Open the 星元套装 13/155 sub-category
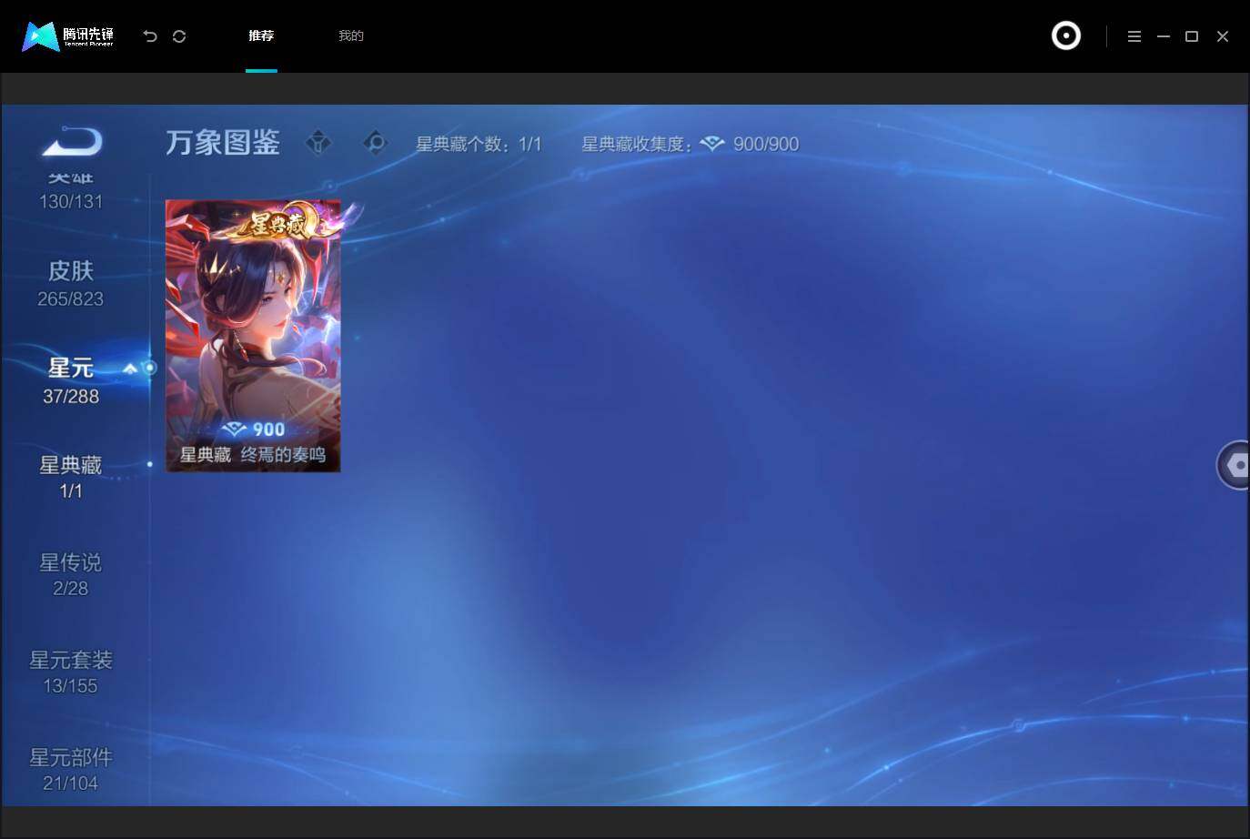The image size is (1250, 839). 71,672
